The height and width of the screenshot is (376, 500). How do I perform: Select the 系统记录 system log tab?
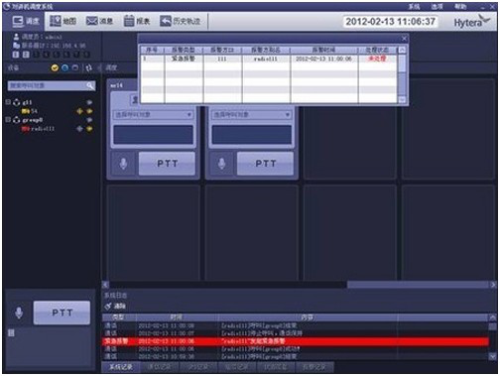(121, 367)
